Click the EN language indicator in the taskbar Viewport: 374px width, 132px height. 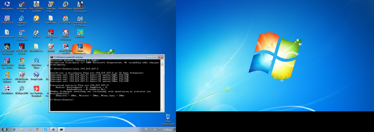coord(146,129)
